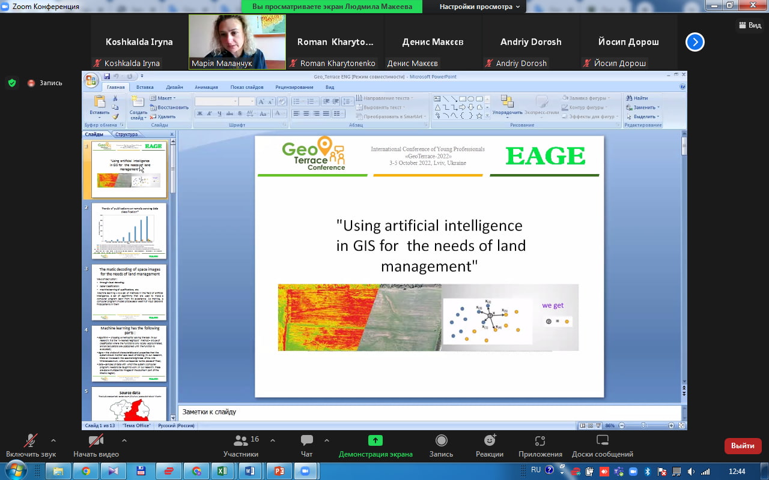Click Удалить delete slide button

tap(163, 116)
